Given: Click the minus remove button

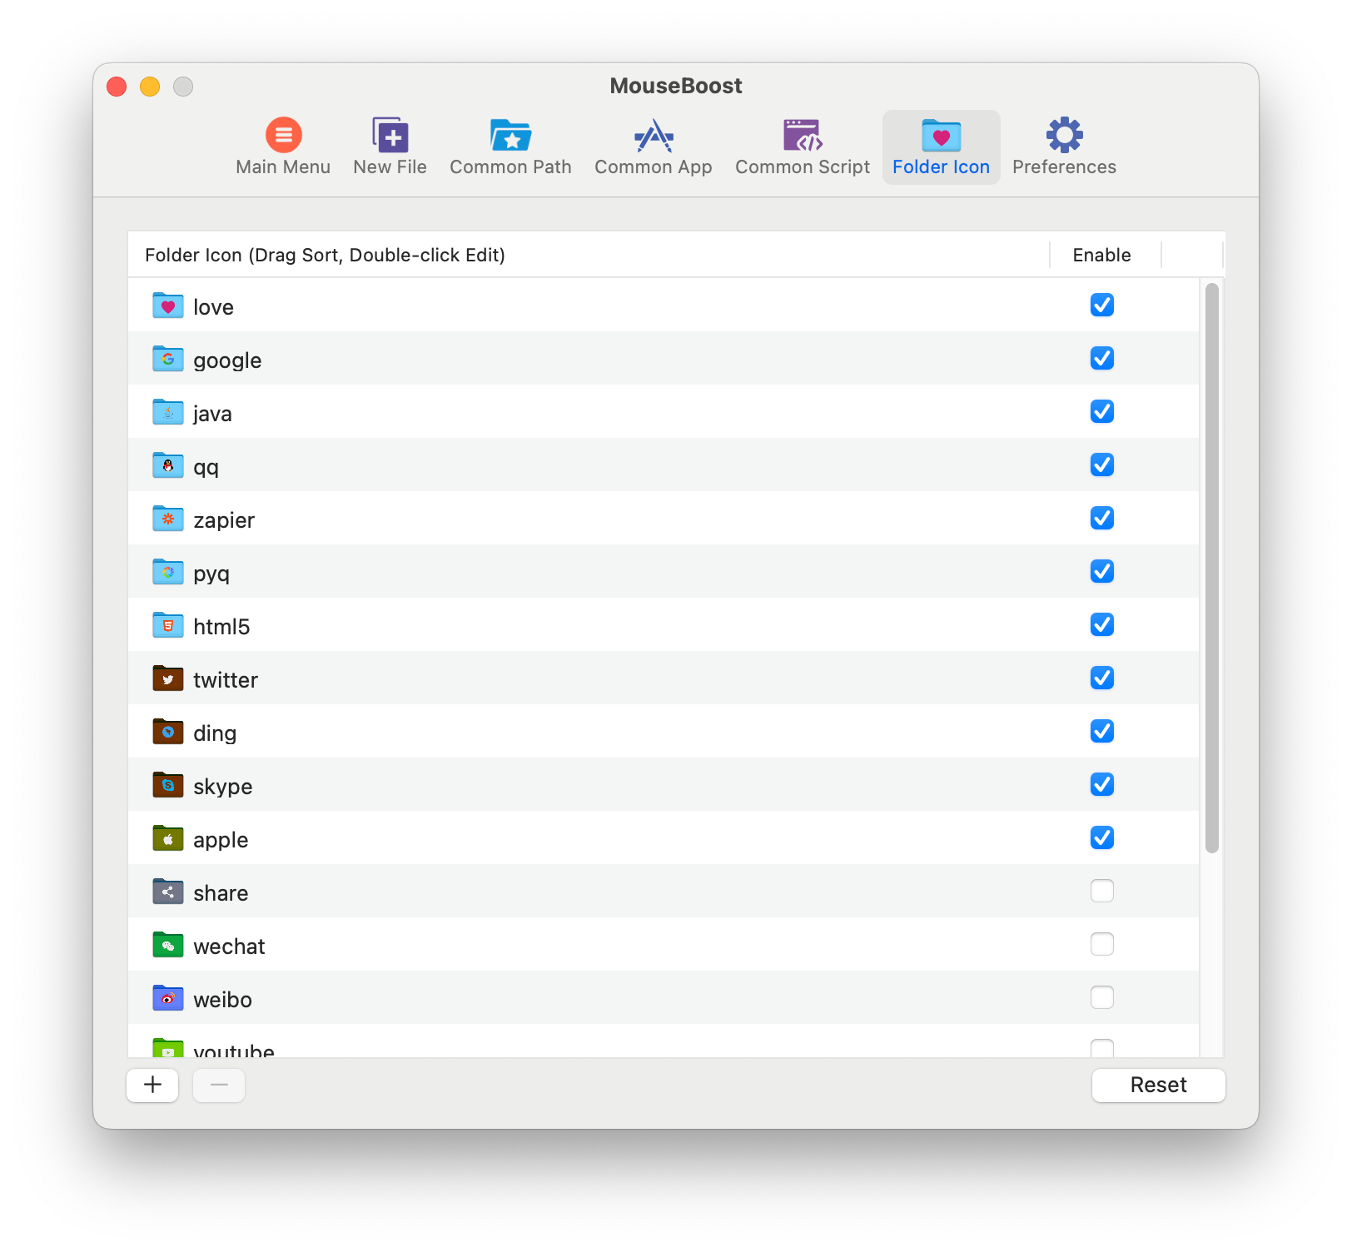Looking at the screenshot, I should click(x=219, y=1085).
